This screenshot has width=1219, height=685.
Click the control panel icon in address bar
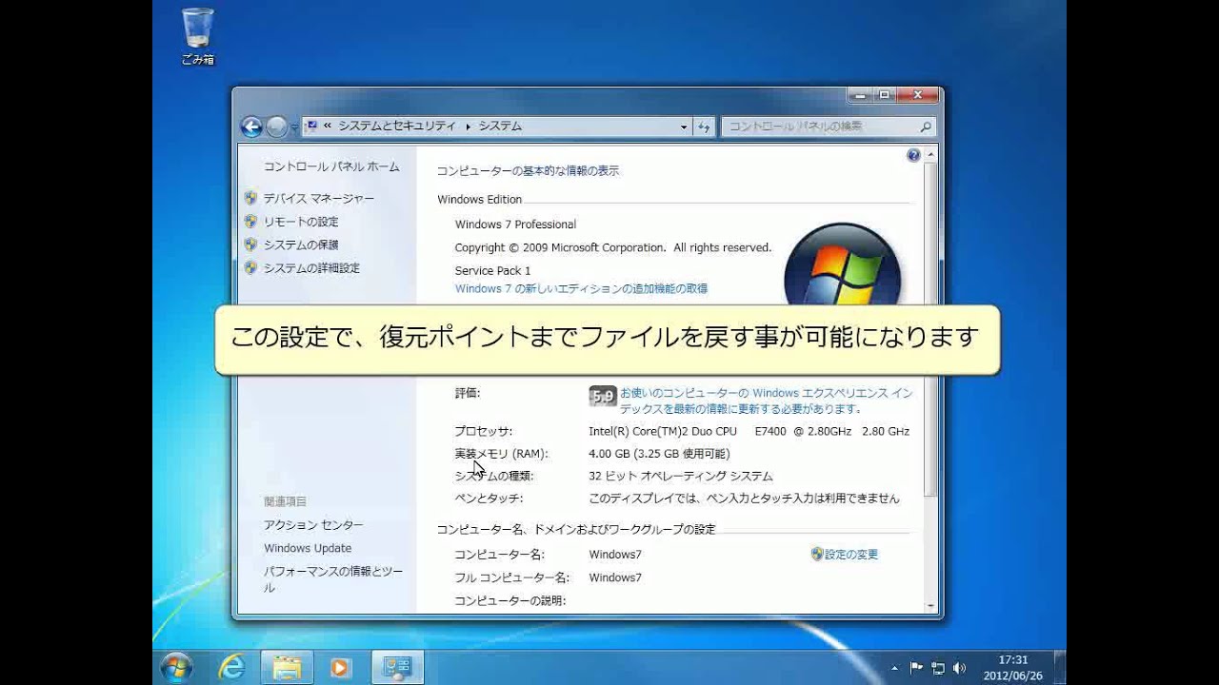(311, 126)
